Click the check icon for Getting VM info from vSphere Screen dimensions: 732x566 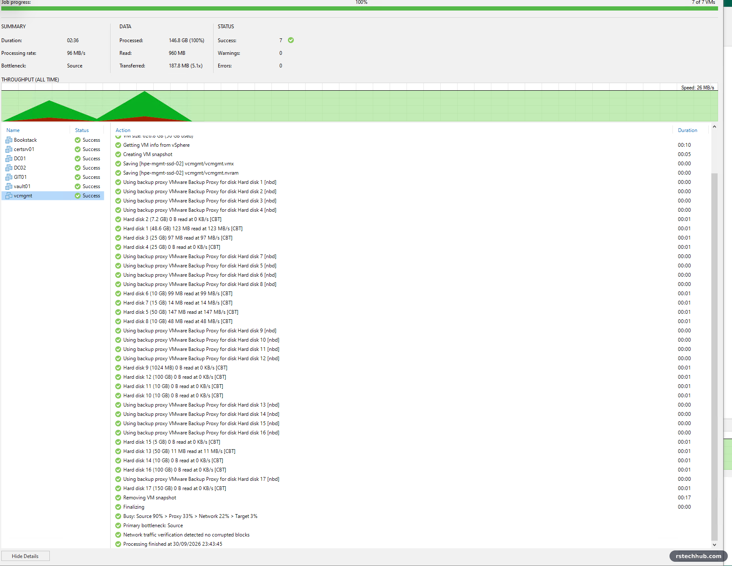click(118, 145)
